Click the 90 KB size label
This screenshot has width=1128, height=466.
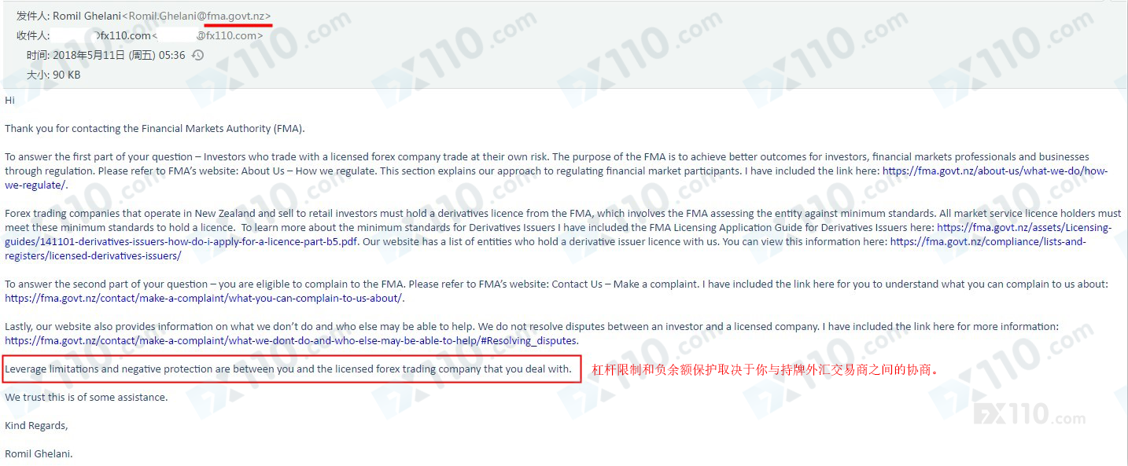[x=66, y=75]
